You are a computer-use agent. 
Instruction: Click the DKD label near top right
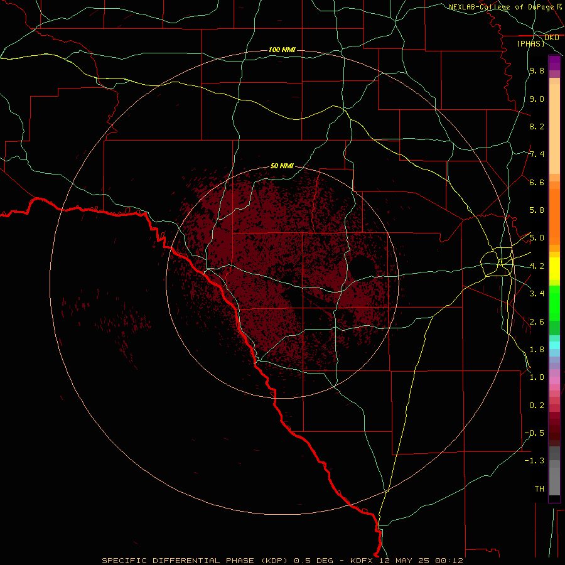[551, 38]
